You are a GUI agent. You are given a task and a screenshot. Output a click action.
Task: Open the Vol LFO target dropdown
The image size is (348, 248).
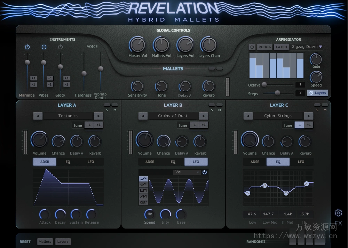point(188,172)
